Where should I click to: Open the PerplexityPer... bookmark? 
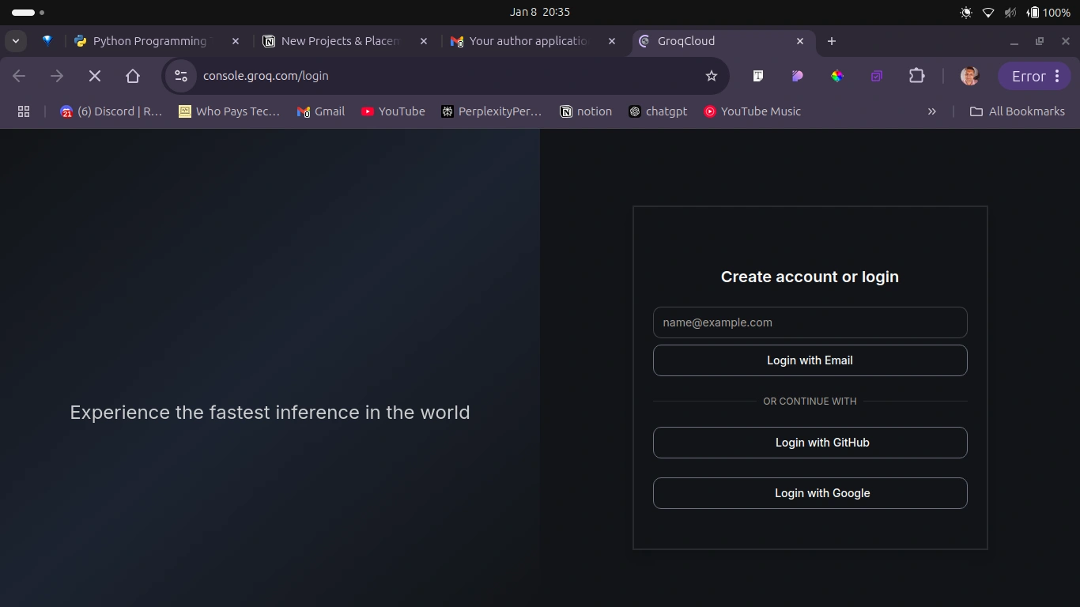[491, 111]
